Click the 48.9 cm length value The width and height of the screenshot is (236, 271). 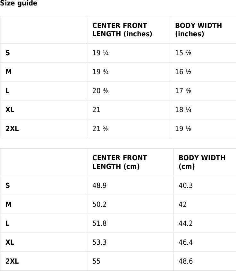click(x=99, y=186)
